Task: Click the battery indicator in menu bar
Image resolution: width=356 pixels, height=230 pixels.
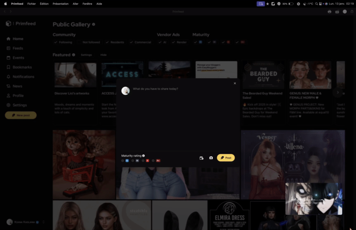Action: point(291,4)
